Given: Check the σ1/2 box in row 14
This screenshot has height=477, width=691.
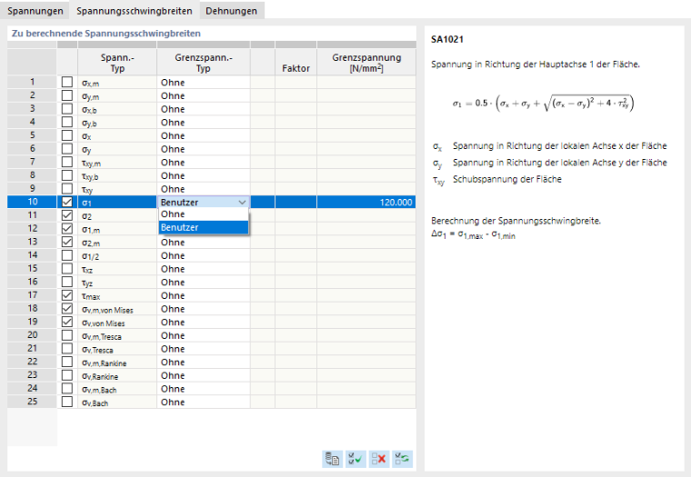Looking at the screenshot, I should pyautogui.click(x=67, y=255).
